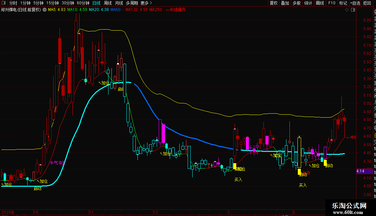
Task: Click the diamond marker icon
Action: tap(347, 10)
